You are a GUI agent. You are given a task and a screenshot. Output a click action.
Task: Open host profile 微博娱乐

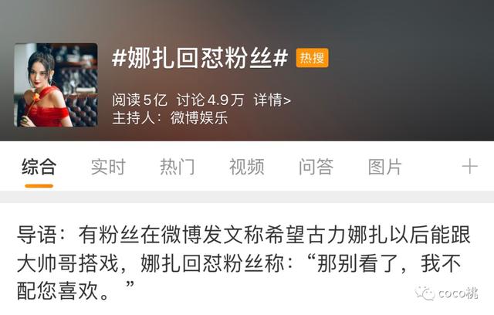pyautogui.click(x=199, y=118)
